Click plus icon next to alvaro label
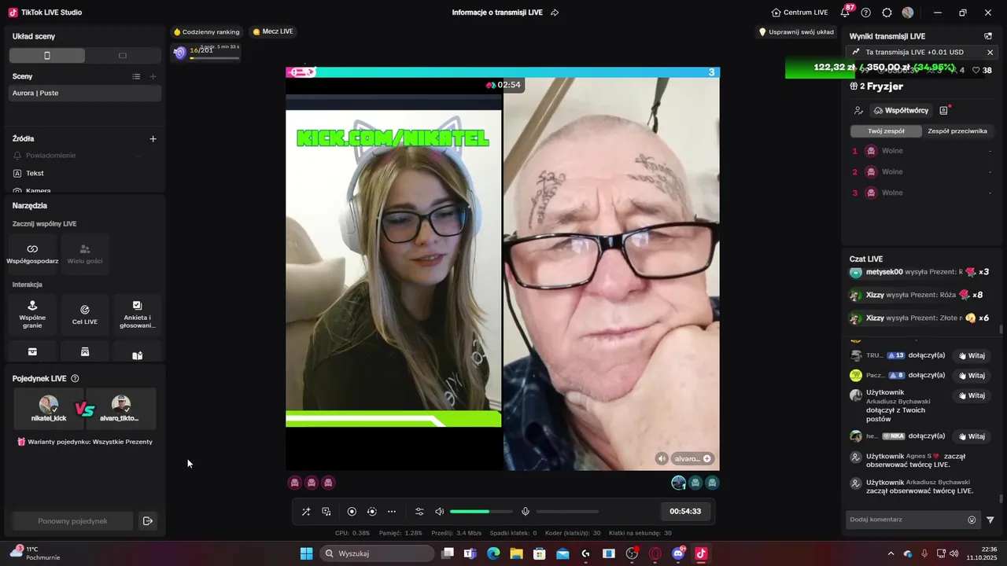The image size is (1007, 566). coord(707,458)
